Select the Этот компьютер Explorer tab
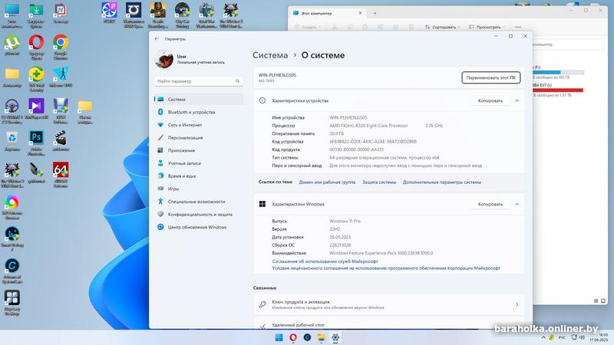Image resolution: width=614 pixels, height=345 pixels. [328, 13]
